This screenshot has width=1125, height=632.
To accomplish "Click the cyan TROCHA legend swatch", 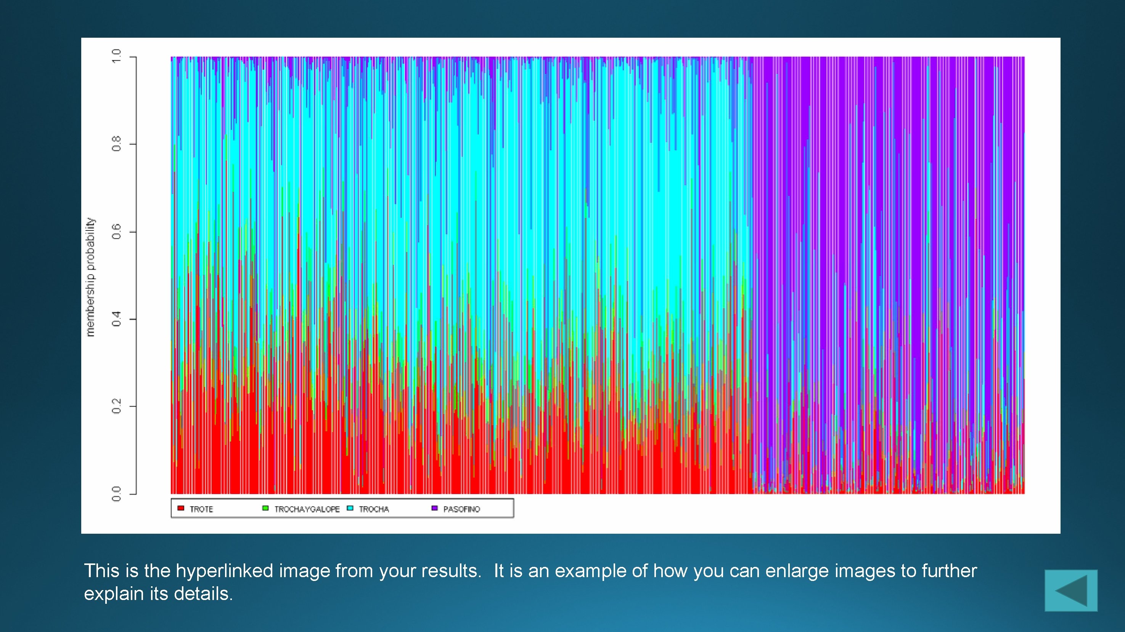I will coord(350,508).
